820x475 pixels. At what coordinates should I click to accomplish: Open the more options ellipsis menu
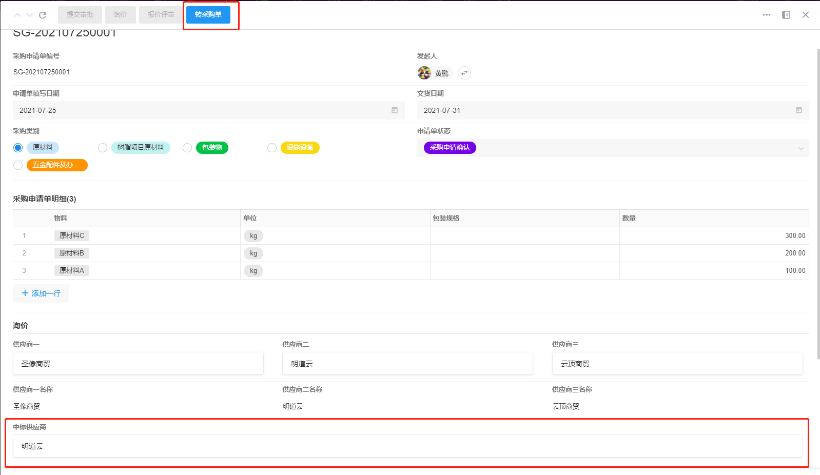pos(766,15)
